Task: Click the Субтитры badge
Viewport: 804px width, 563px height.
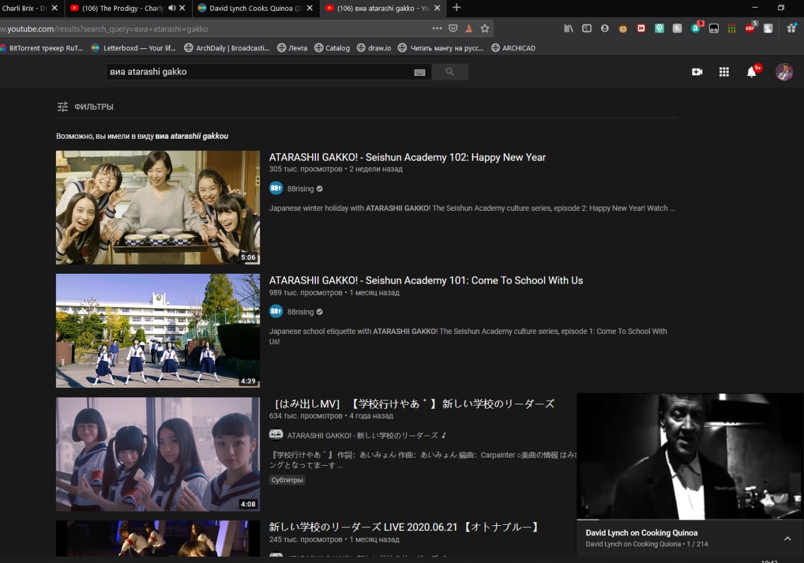Action: [287, 480]
